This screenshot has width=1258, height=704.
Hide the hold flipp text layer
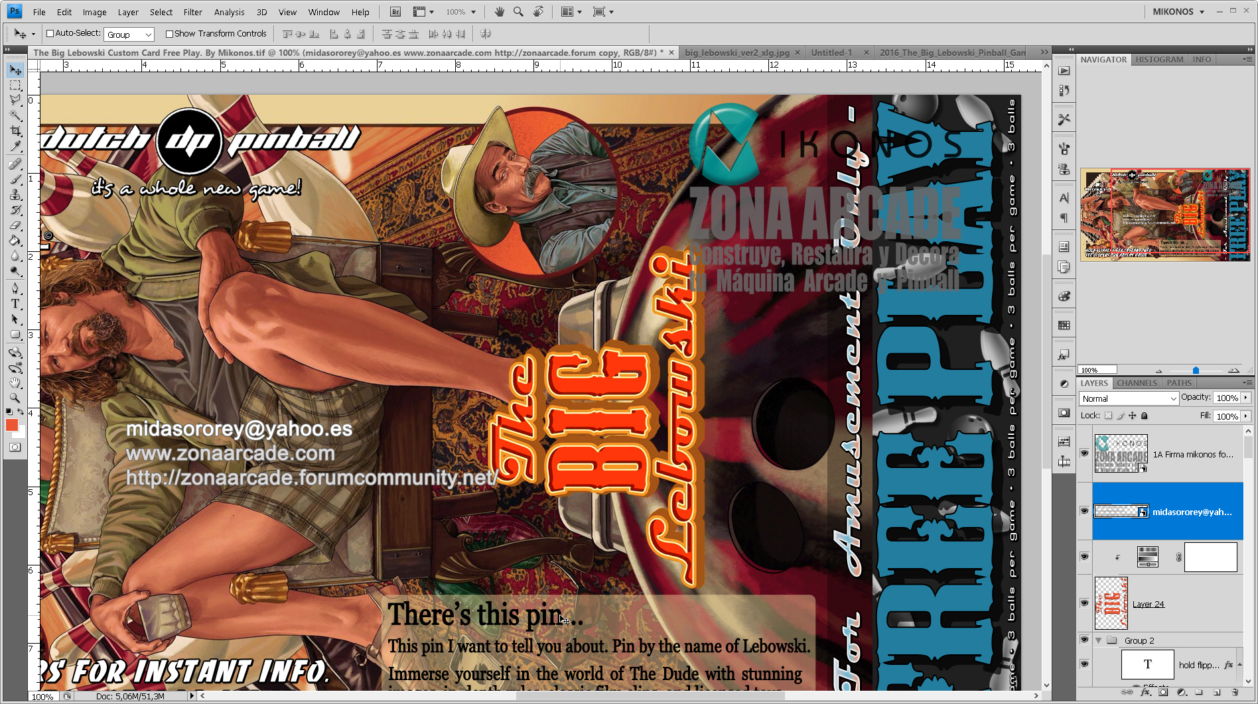coord(1084,664)
